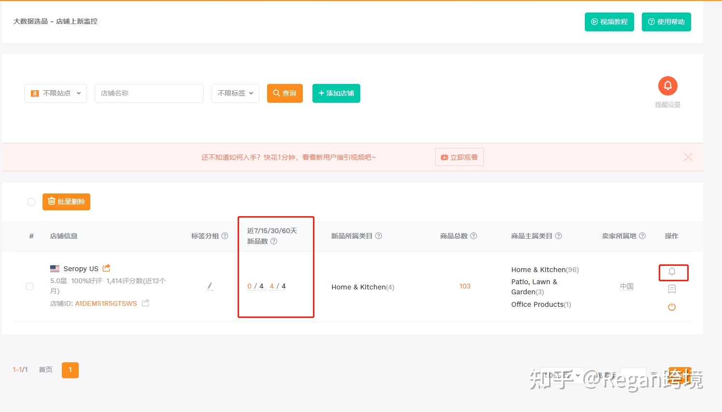Go to 首页 first page
The image size is (722, 412).
tap(45, 370)
